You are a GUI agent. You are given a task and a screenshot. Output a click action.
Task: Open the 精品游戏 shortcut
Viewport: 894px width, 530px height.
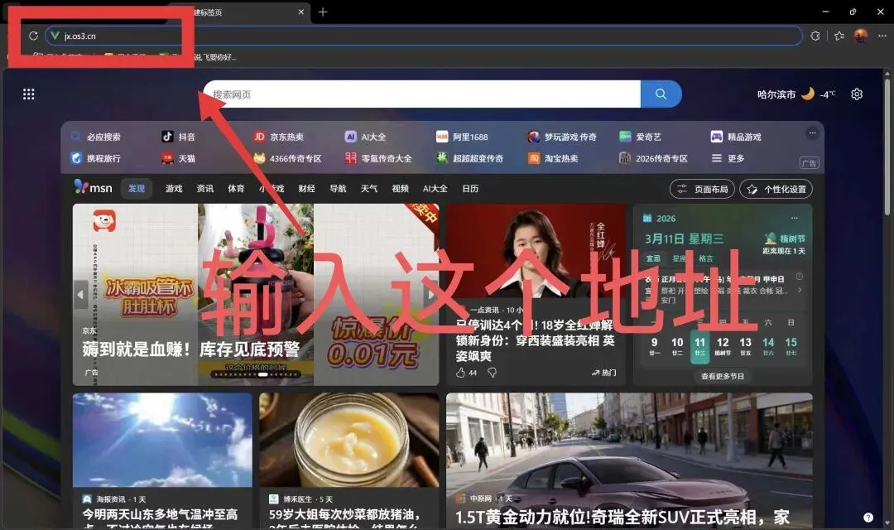[x=736, y=137]
